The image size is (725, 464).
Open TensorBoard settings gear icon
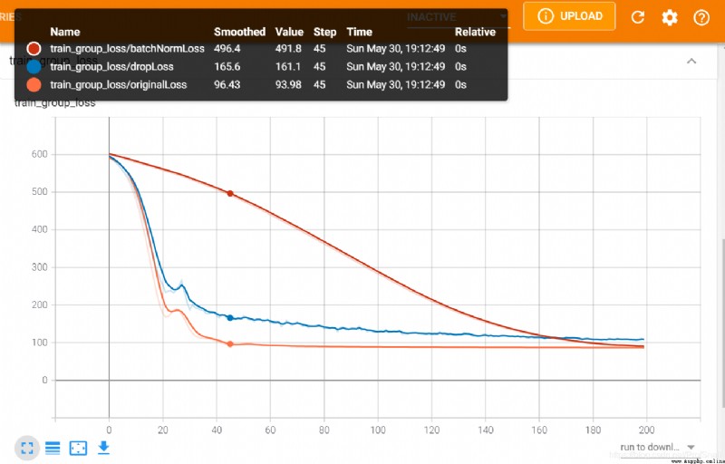coord(670,17)
